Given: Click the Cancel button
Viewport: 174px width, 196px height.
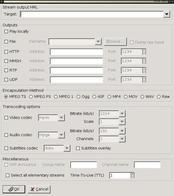Looking at the screenshot, I should pyautogui.click(x=39, y=189).
